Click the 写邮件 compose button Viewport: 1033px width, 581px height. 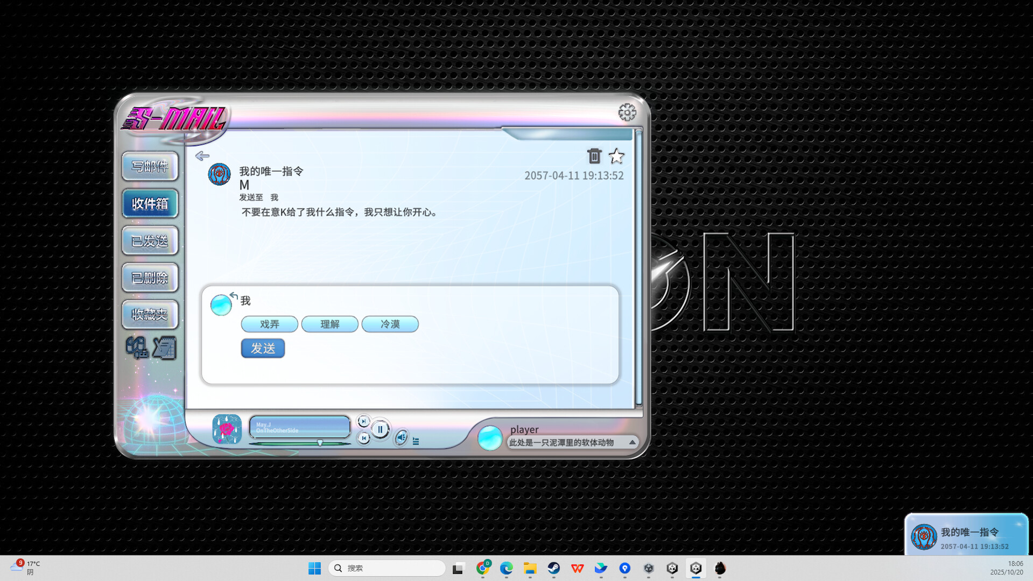click(x=150, y=166)
